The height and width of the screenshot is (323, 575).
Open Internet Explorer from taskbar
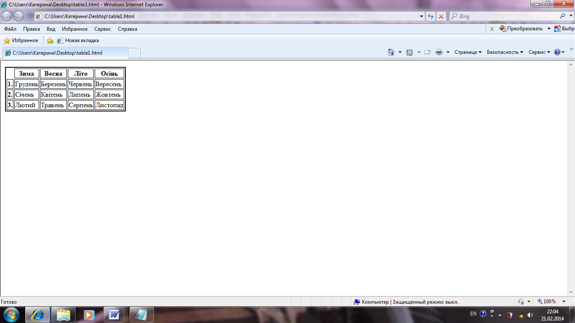[37, 315]
